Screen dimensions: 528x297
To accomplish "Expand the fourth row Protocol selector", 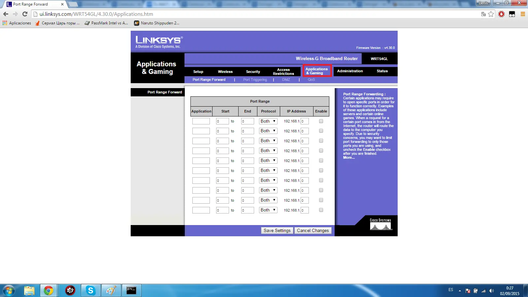I will [268, 151].
